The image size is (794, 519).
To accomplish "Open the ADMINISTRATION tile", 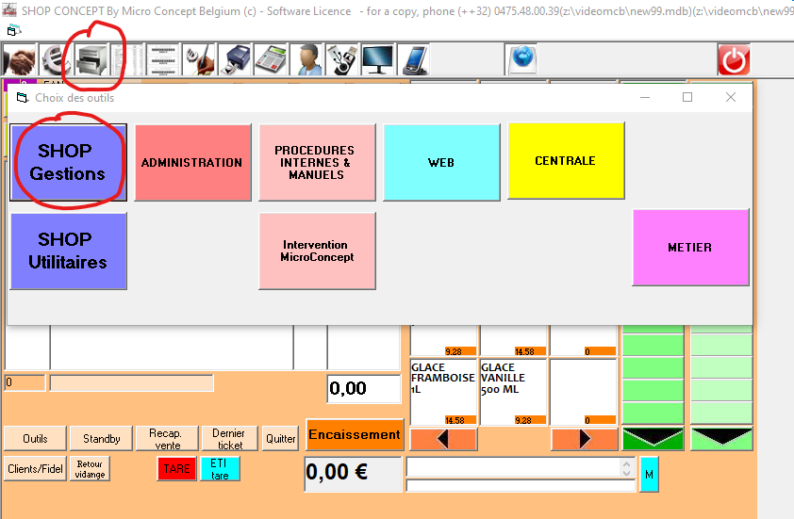I will point(193,162).
